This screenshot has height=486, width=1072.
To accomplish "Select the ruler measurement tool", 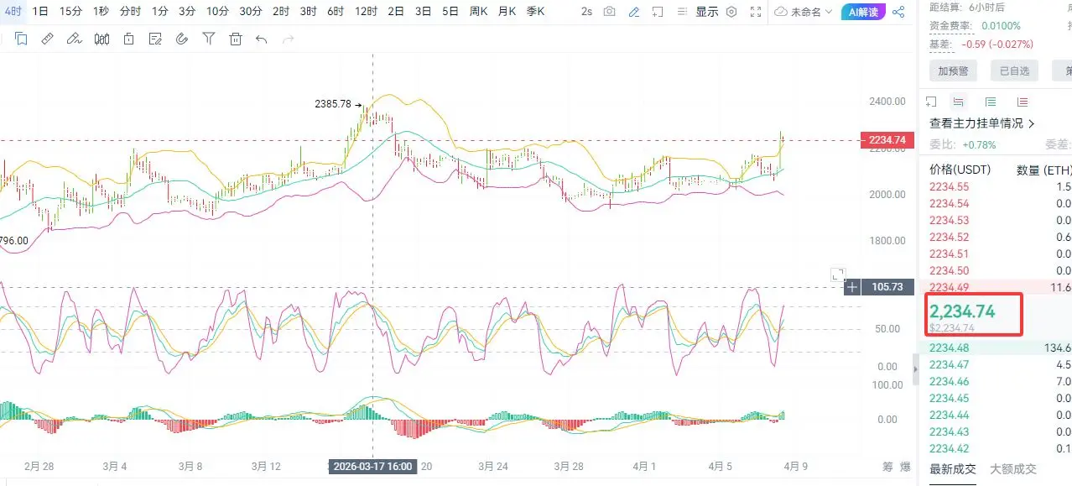I will pos(47,39).
